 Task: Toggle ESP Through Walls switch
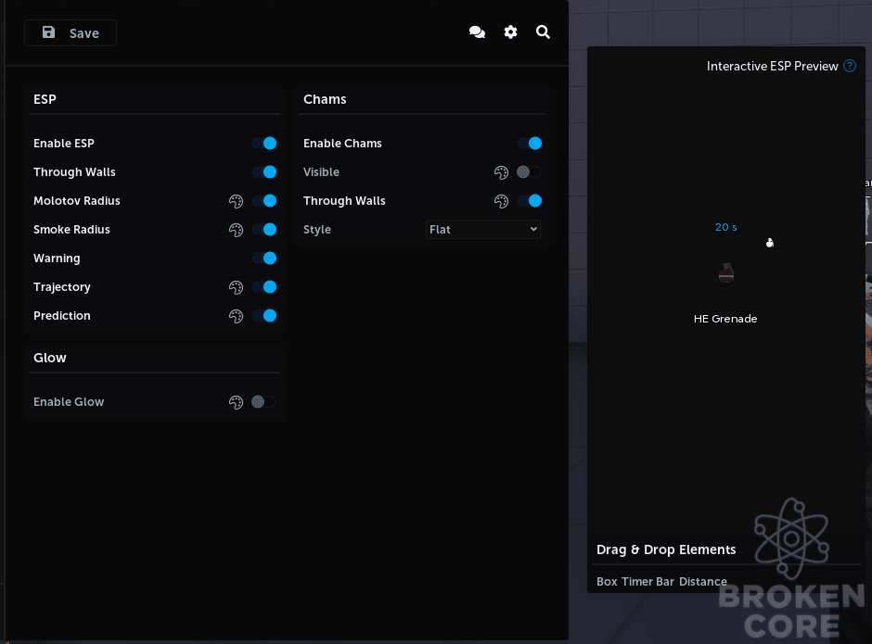click(264, 172)
